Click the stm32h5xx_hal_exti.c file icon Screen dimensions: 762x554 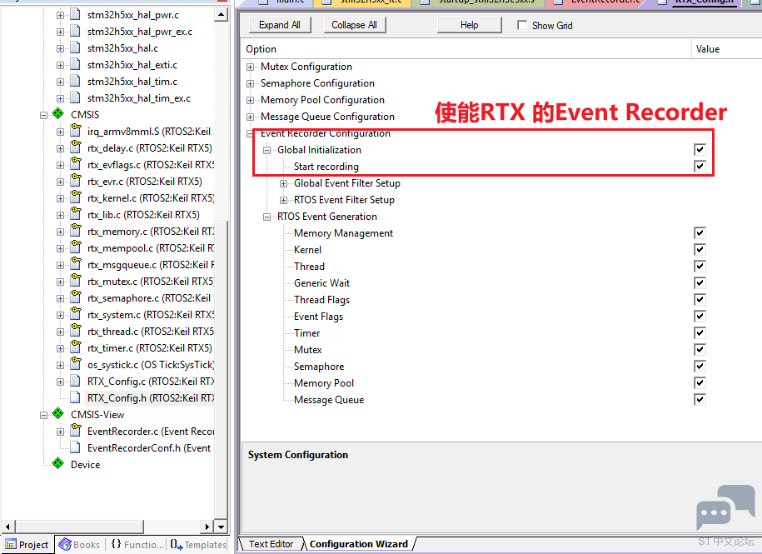(x=75, y=65)
